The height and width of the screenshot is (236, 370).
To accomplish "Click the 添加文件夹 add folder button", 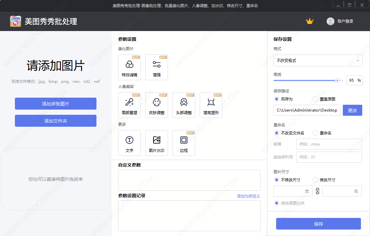I will [x=56, y=121].
